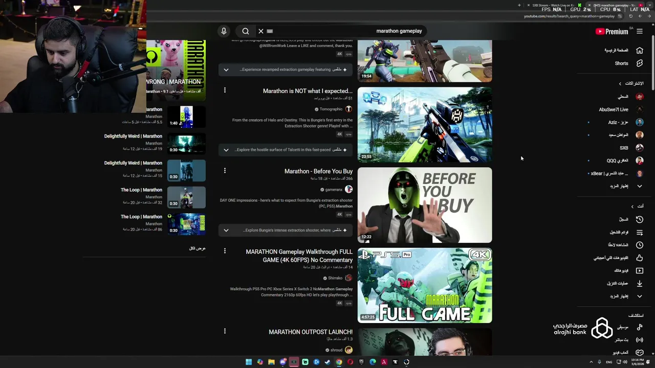Click 'عرض الكل' show all link

click(197, 248)
